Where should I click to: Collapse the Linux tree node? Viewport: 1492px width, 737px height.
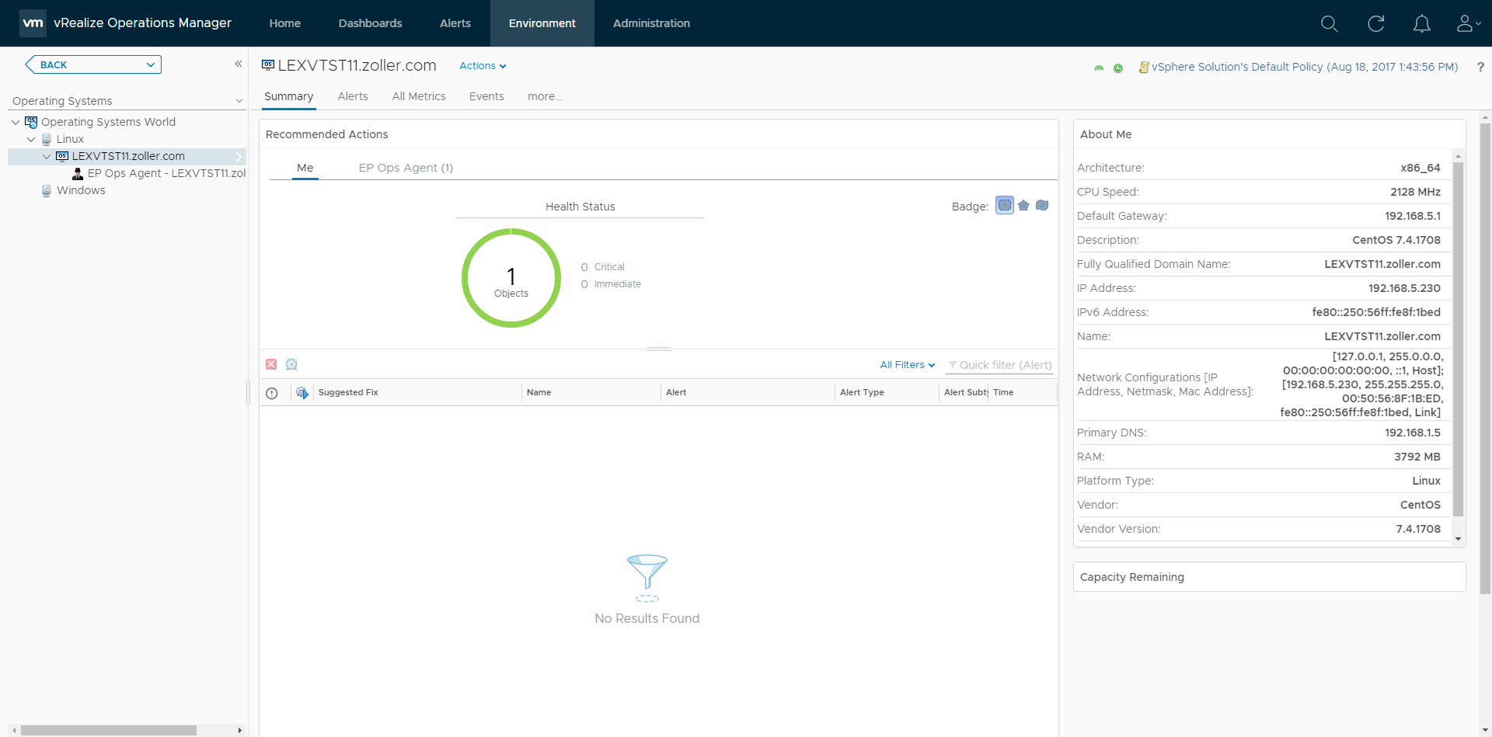point(31,140)
